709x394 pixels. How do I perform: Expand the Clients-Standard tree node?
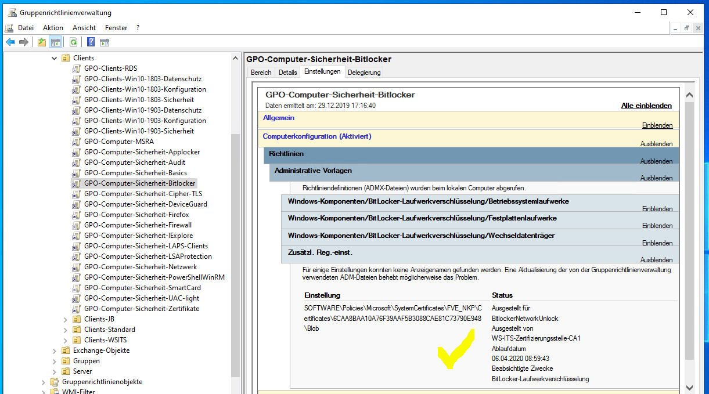65,330
